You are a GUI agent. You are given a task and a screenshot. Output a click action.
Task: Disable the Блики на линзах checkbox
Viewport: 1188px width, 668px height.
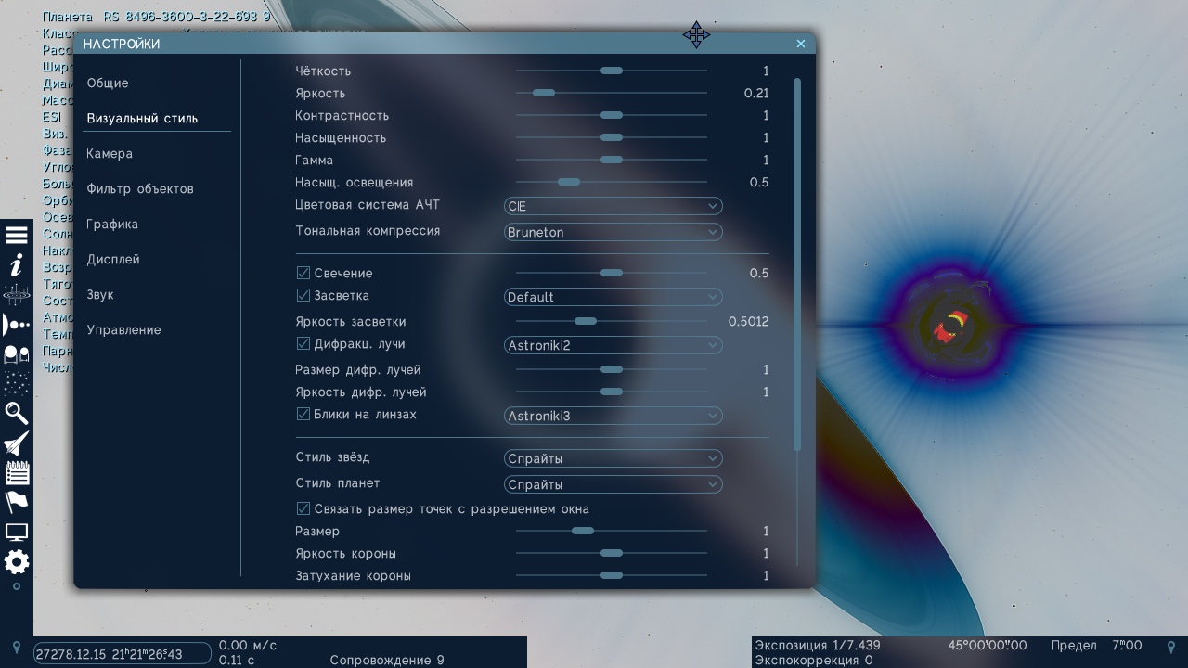303,415
